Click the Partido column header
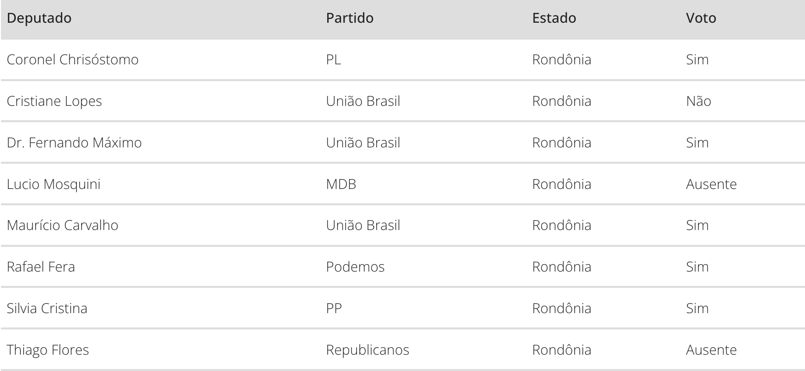The height and width of the screenshot is (371, 805). (350, 18)
